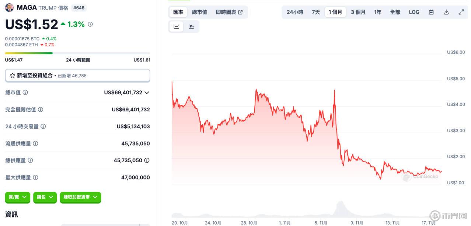Viewport: 471px width, 226px height.
Task: Switch to the candlestick chart view
Action: click(x=191, y=27)
